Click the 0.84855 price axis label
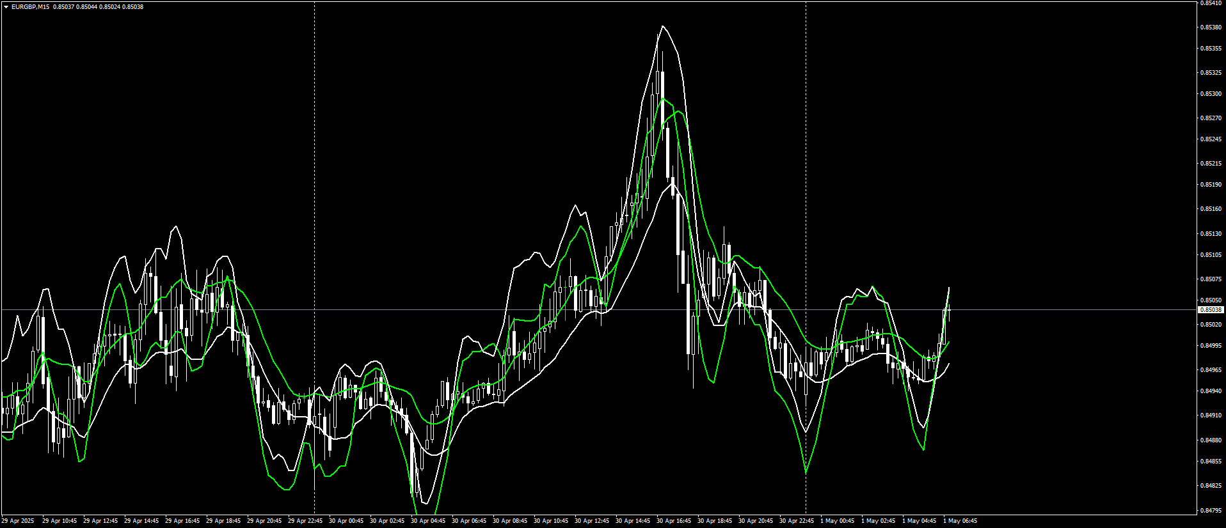Screen dimensions: 1226x528 [x=1211, y=462]
